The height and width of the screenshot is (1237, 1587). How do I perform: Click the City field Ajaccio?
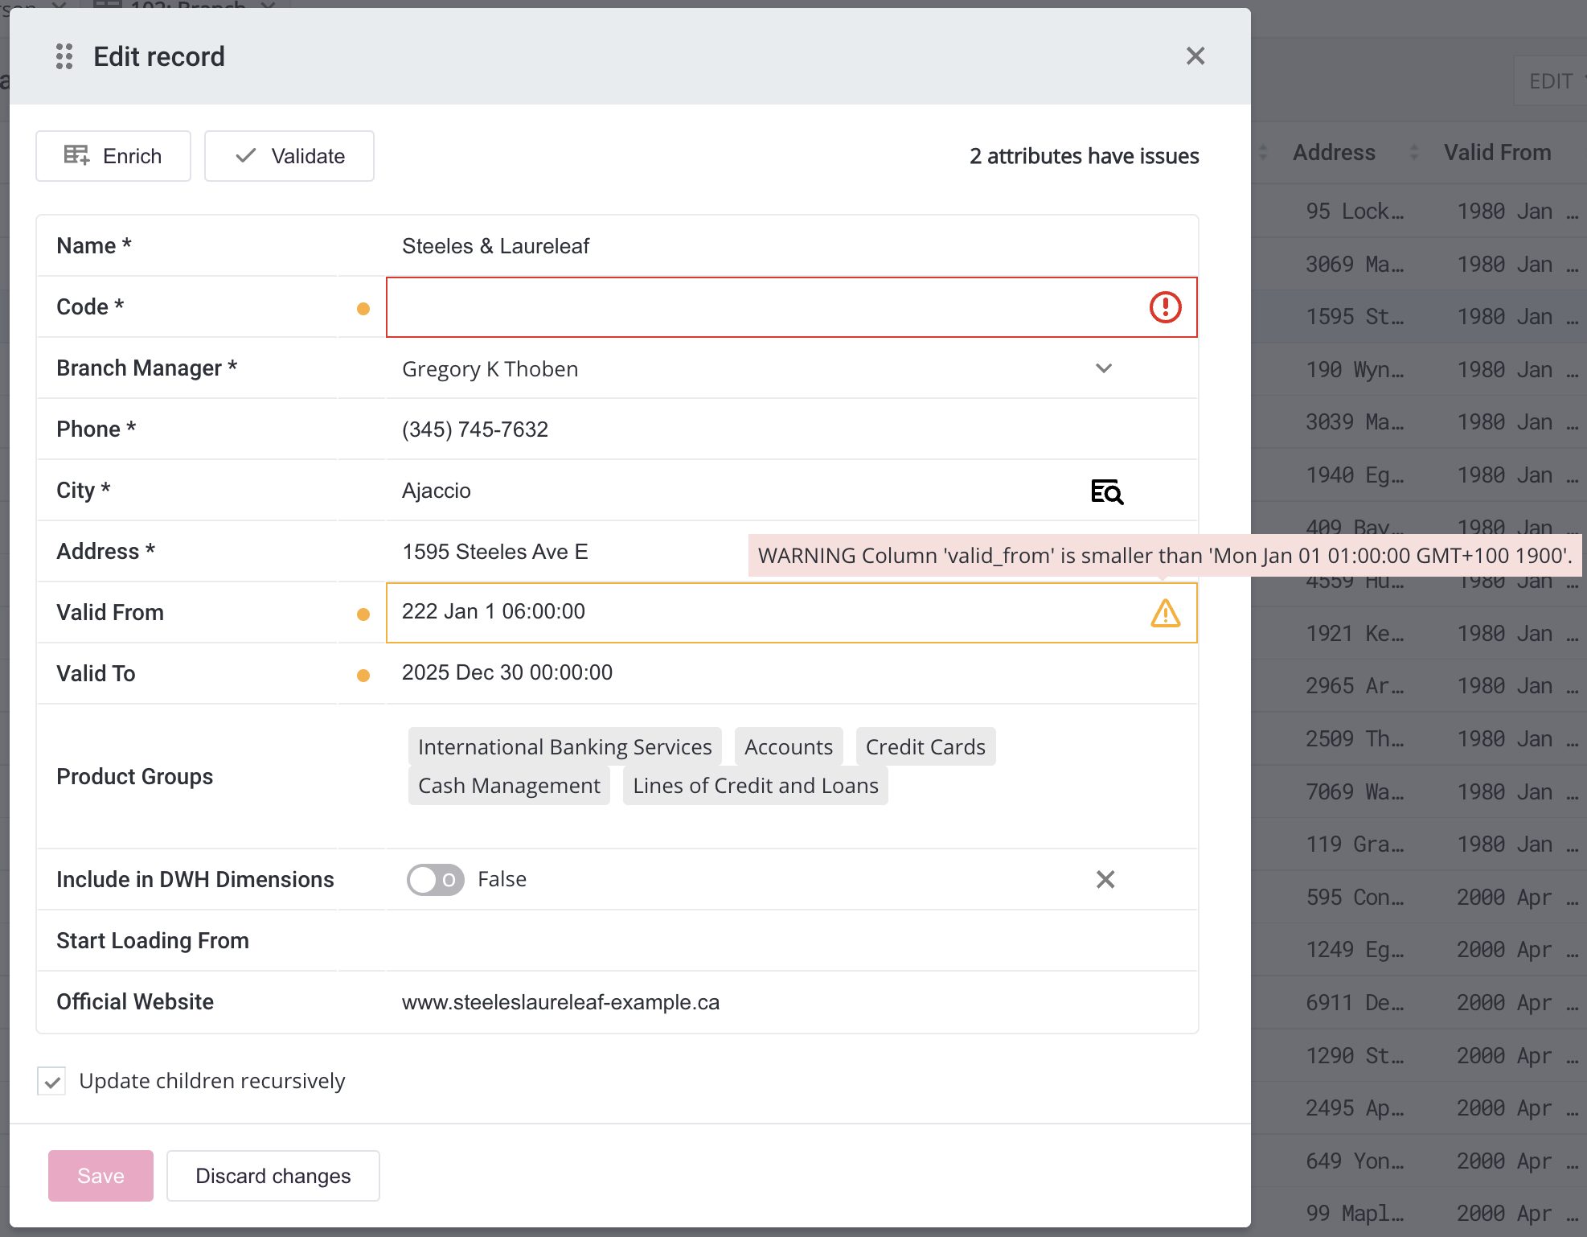[x=437, y=491]
